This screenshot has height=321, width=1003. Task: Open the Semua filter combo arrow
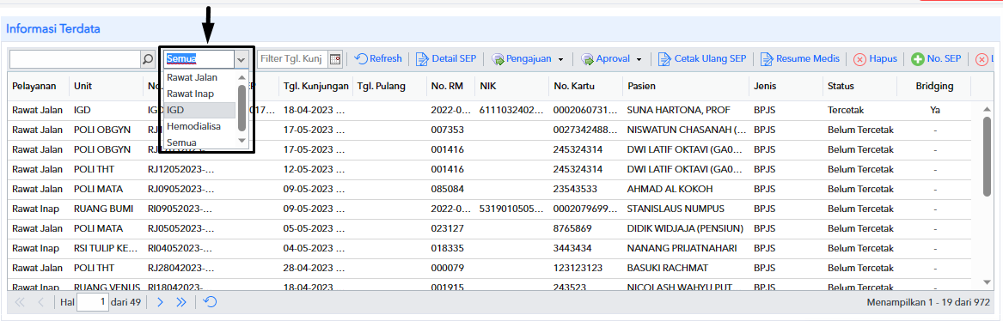(242, 59)
